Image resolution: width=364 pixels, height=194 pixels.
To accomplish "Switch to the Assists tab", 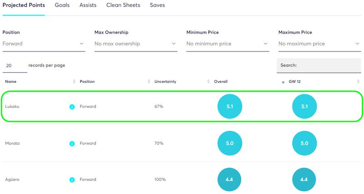I will (x=88, y=5).
